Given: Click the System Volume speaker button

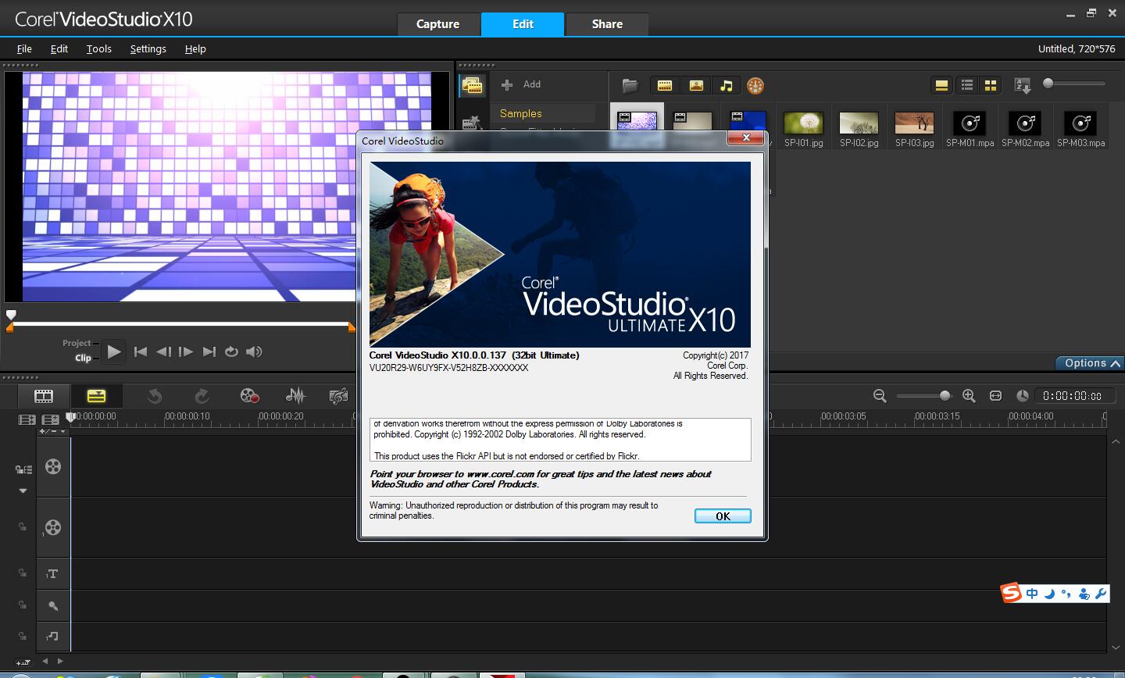Looking at the screenshot, I should (x=254, y=351).
